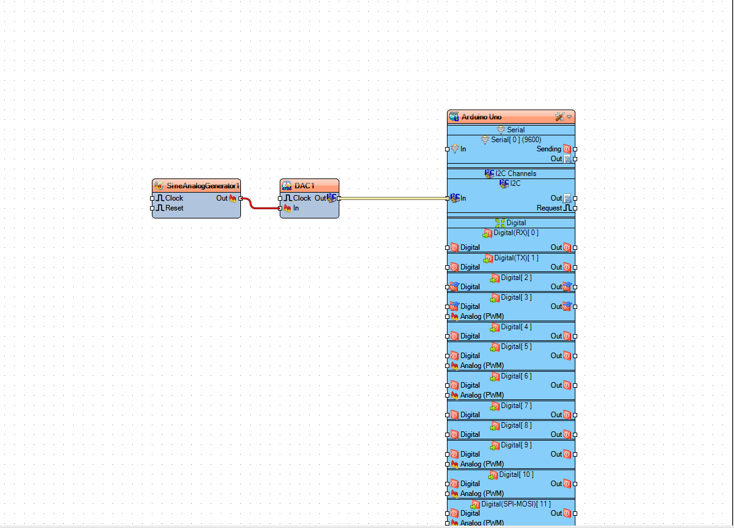734x528 pixels.
Task: Select the Digital[ 4 ] channel label
Action: [x=516, y=327]
